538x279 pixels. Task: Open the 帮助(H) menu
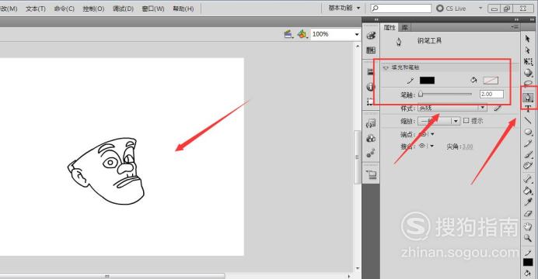183,9
